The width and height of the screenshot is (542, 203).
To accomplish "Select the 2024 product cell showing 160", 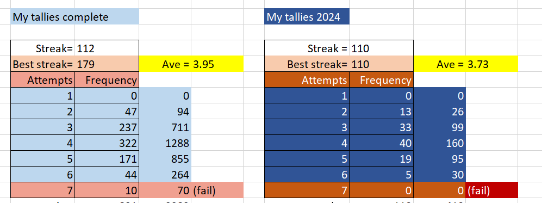I will pyautogui.click(x=440, y=143).
